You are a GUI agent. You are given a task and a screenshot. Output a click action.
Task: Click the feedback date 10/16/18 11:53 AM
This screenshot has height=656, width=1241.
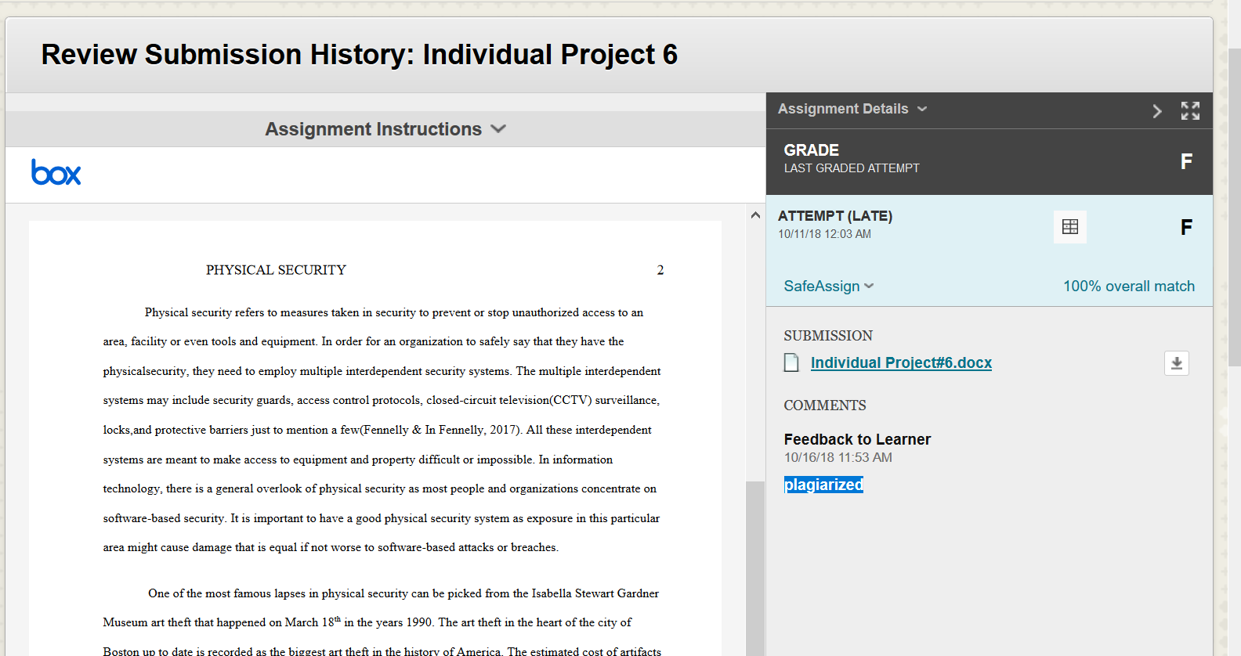click(838, 457)
